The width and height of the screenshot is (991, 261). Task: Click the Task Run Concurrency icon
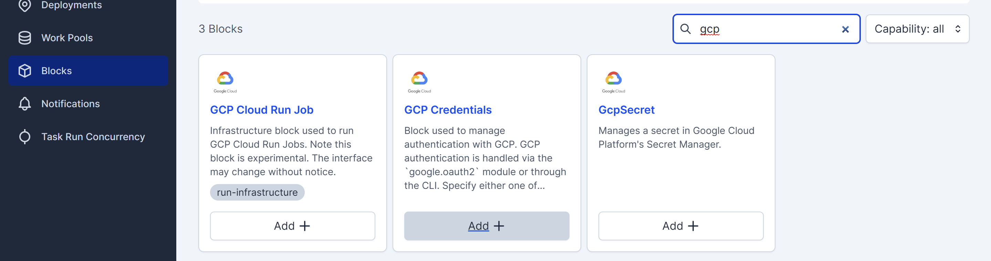coord(25,137)
